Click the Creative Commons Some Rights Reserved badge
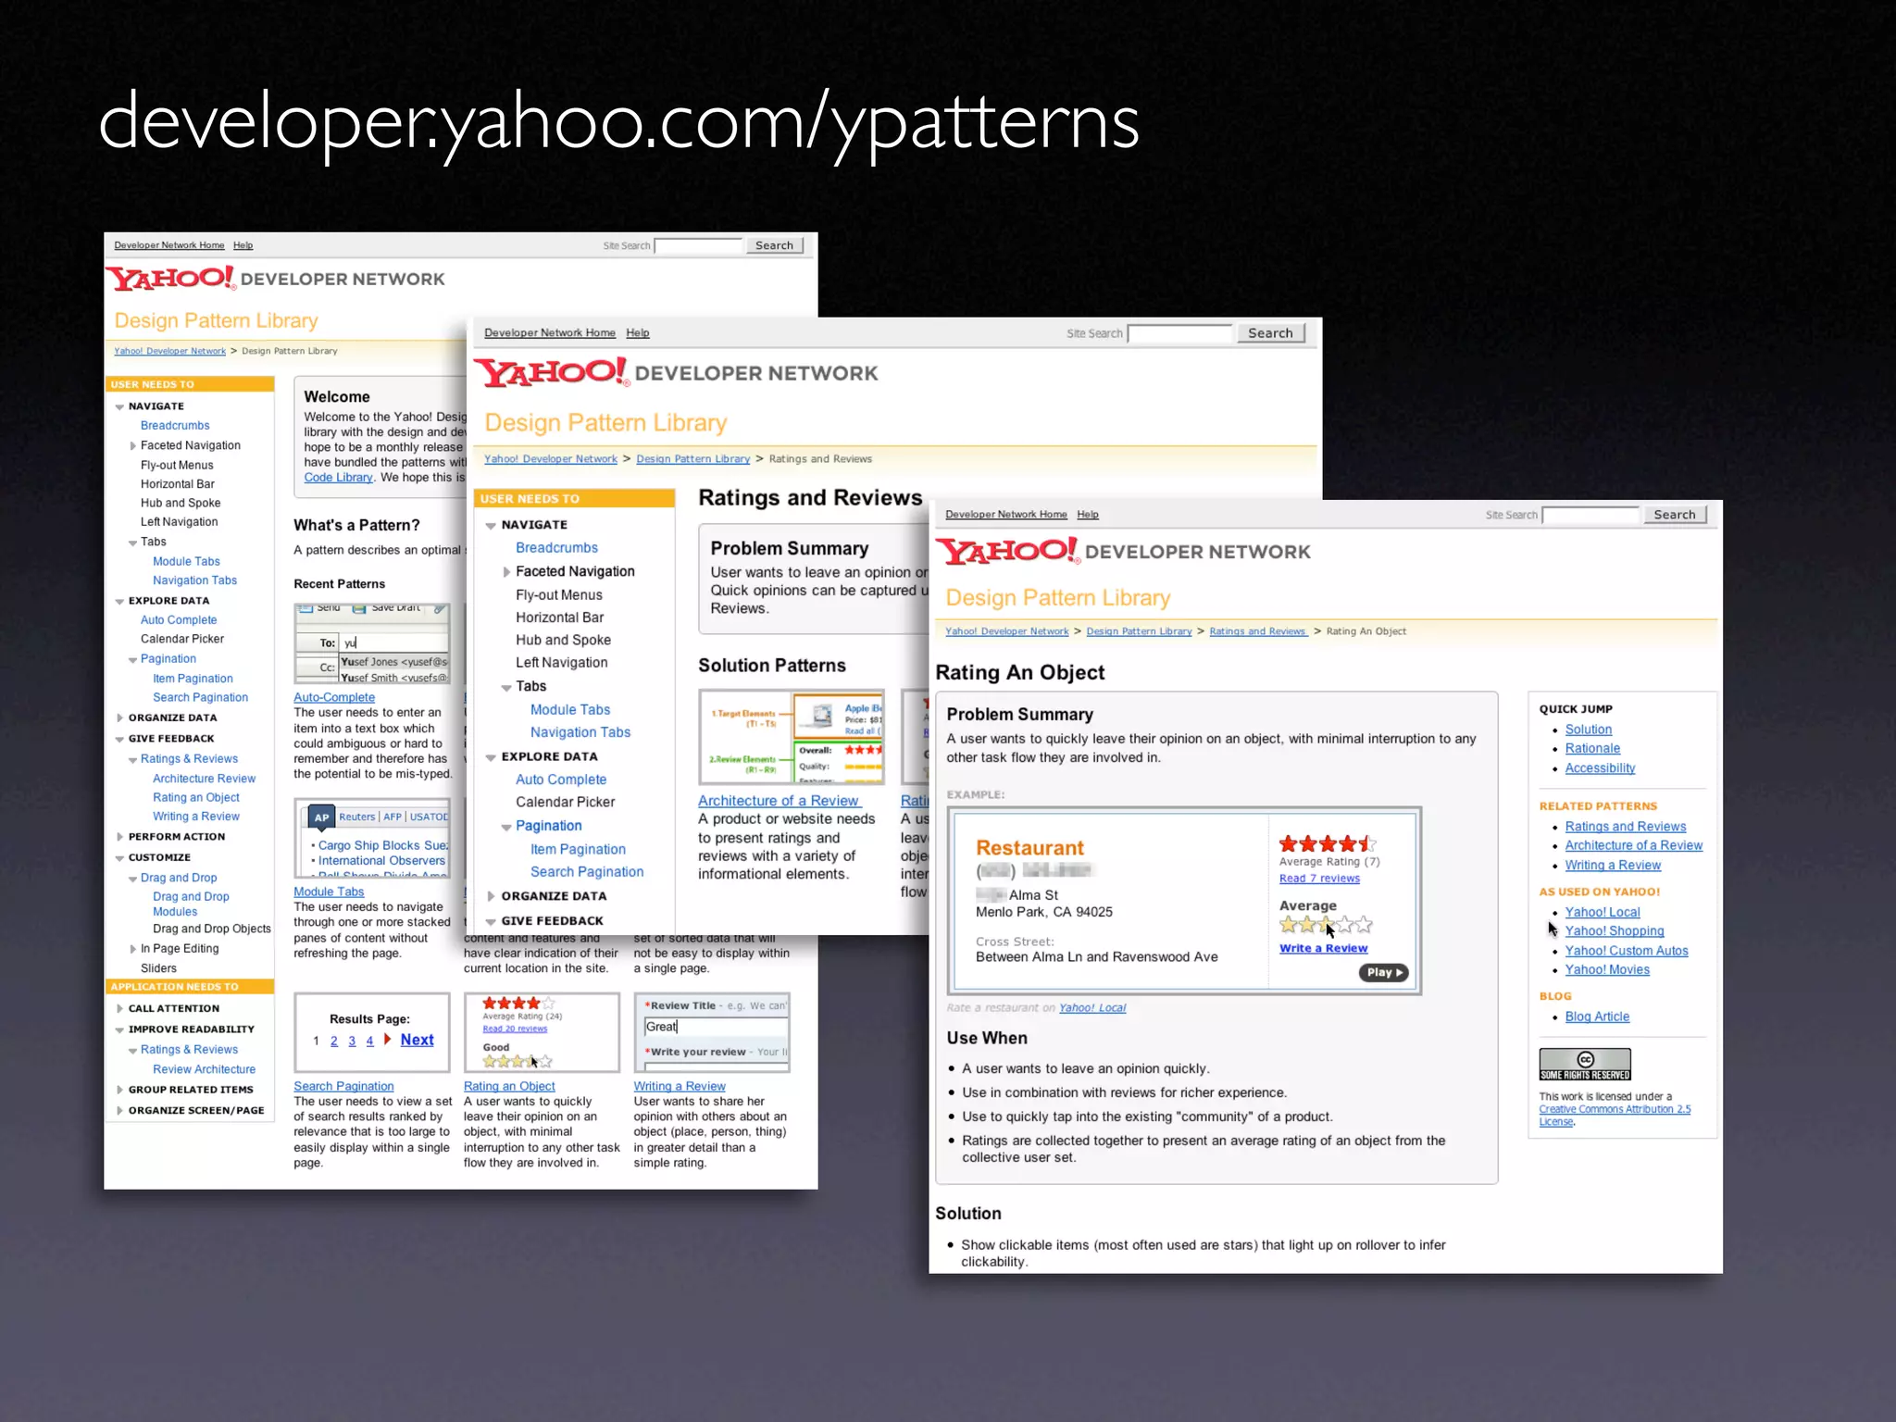1896x1422 pixels. (1584, 1064)
